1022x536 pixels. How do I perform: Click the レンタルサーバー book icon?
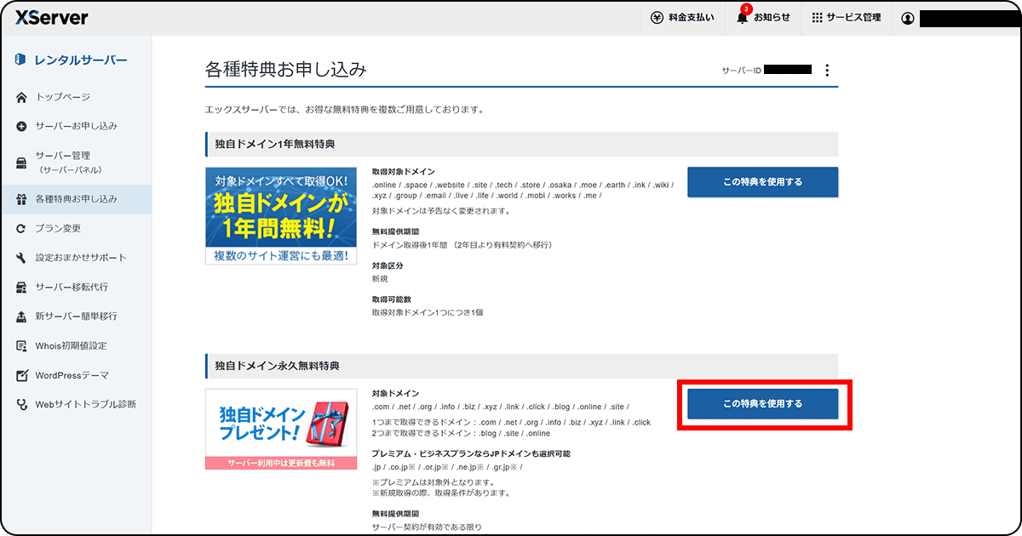(x=21, y=60)
